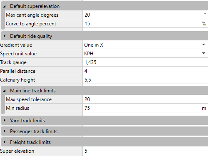This screenshot has height=156, width=209.
Task: Select the Track gauge property label
Action: point(13,62)
